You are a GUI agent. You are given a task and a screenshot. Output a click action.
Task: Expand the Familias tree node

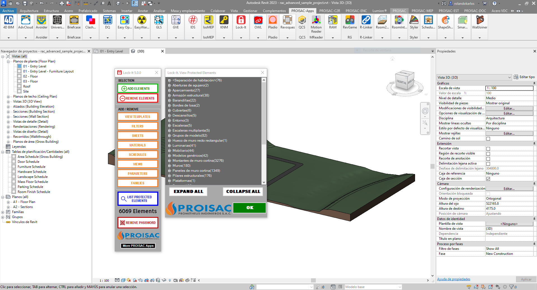point(3,212)
